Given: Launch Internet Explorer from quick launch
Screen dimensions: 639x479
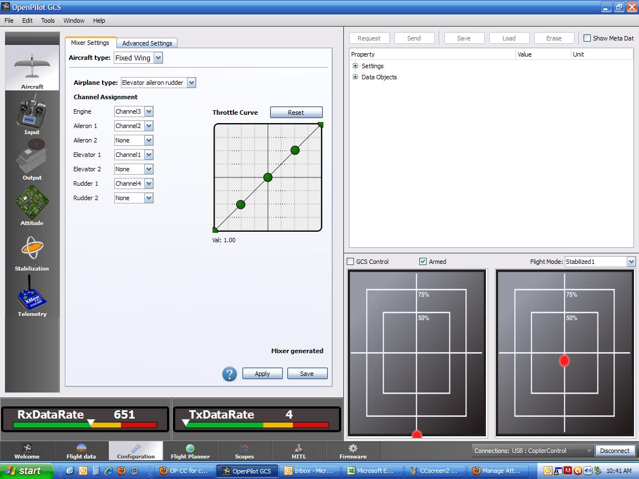Looking at the screenshot, I should (x=109, y=471).
